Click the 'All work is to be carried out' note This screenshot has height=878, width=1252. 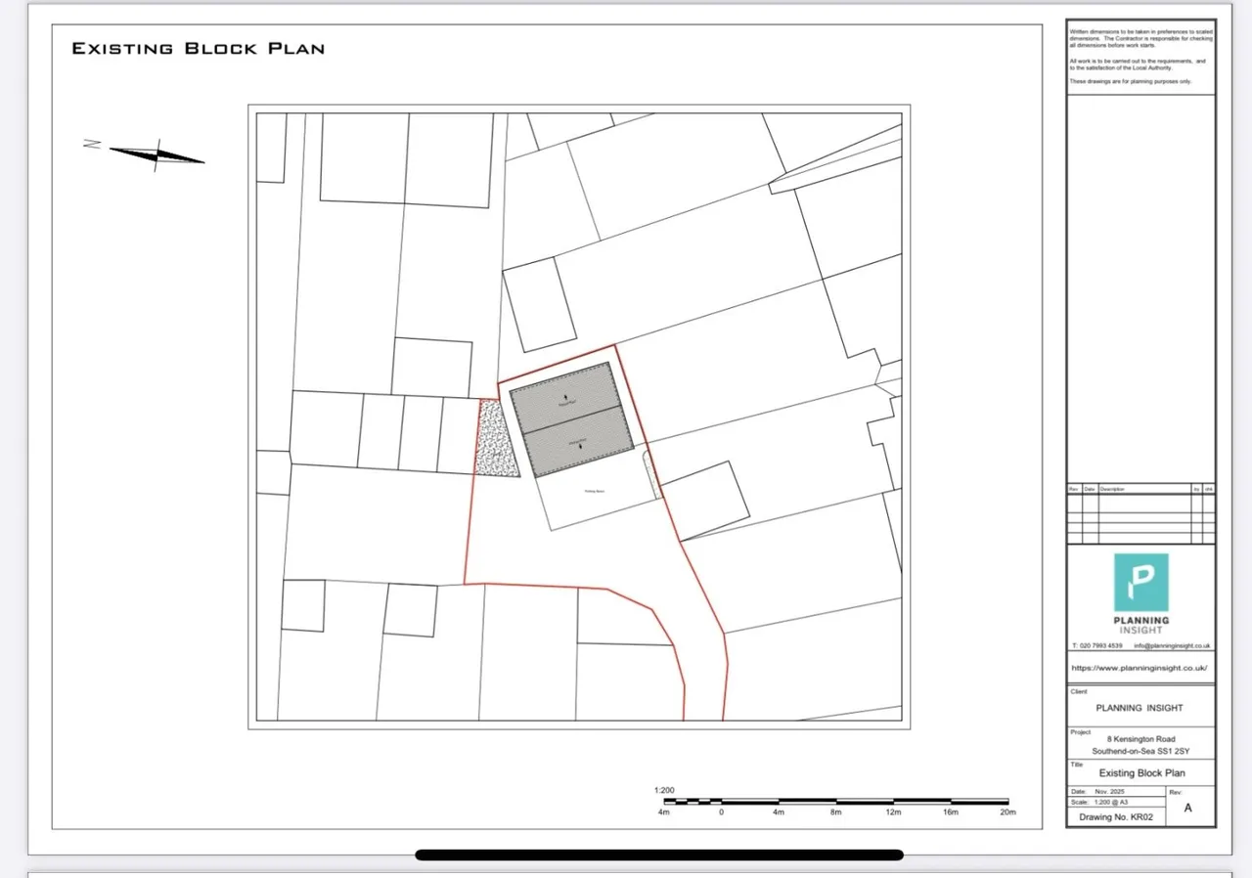tap(1138, 65)
